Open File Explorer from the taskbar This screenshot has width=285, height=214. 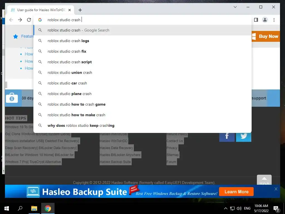click(34, 208)
